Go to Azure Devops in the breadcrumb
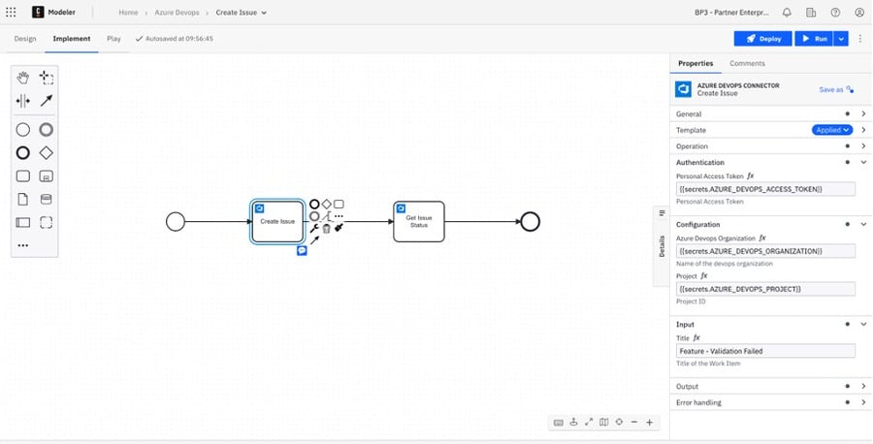Image resolution: width=873 pixels, height=444 pixels. [x=178, y=13]
